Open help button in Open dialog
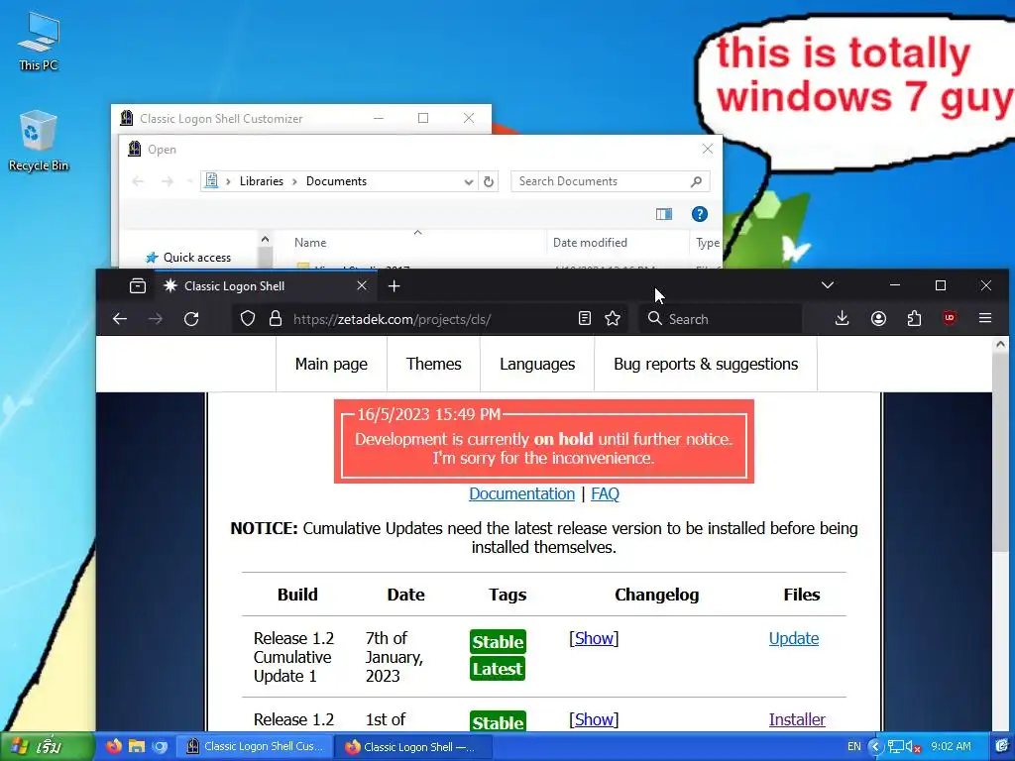 click(x=699, y=214)
